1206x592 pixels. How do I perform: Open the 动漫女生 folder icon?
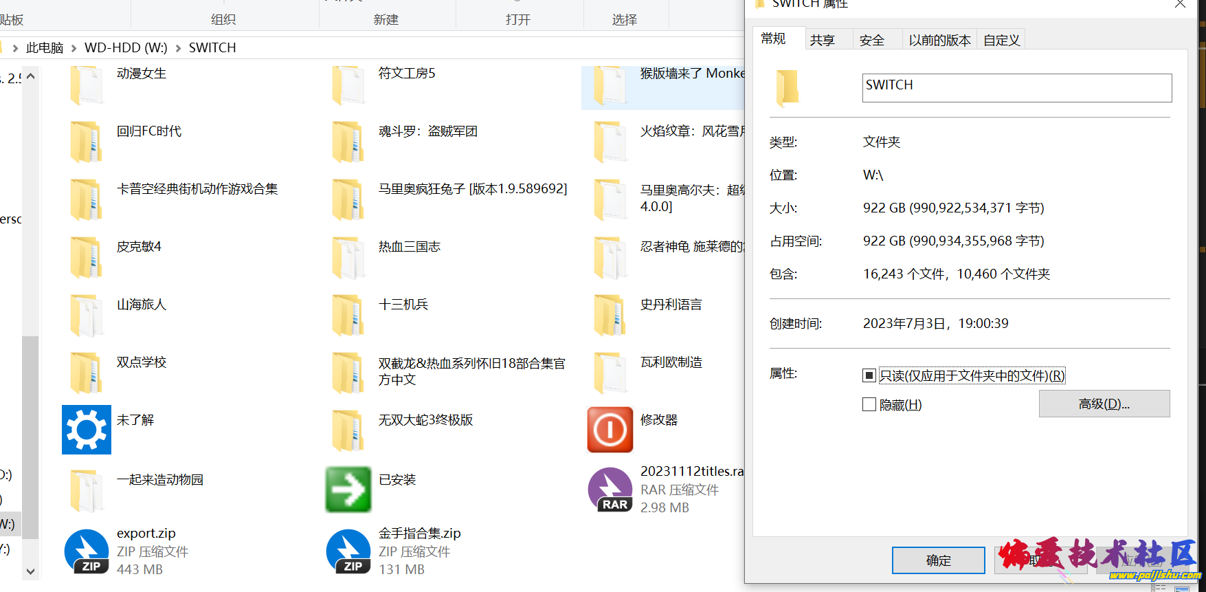(x=87, y=85)
